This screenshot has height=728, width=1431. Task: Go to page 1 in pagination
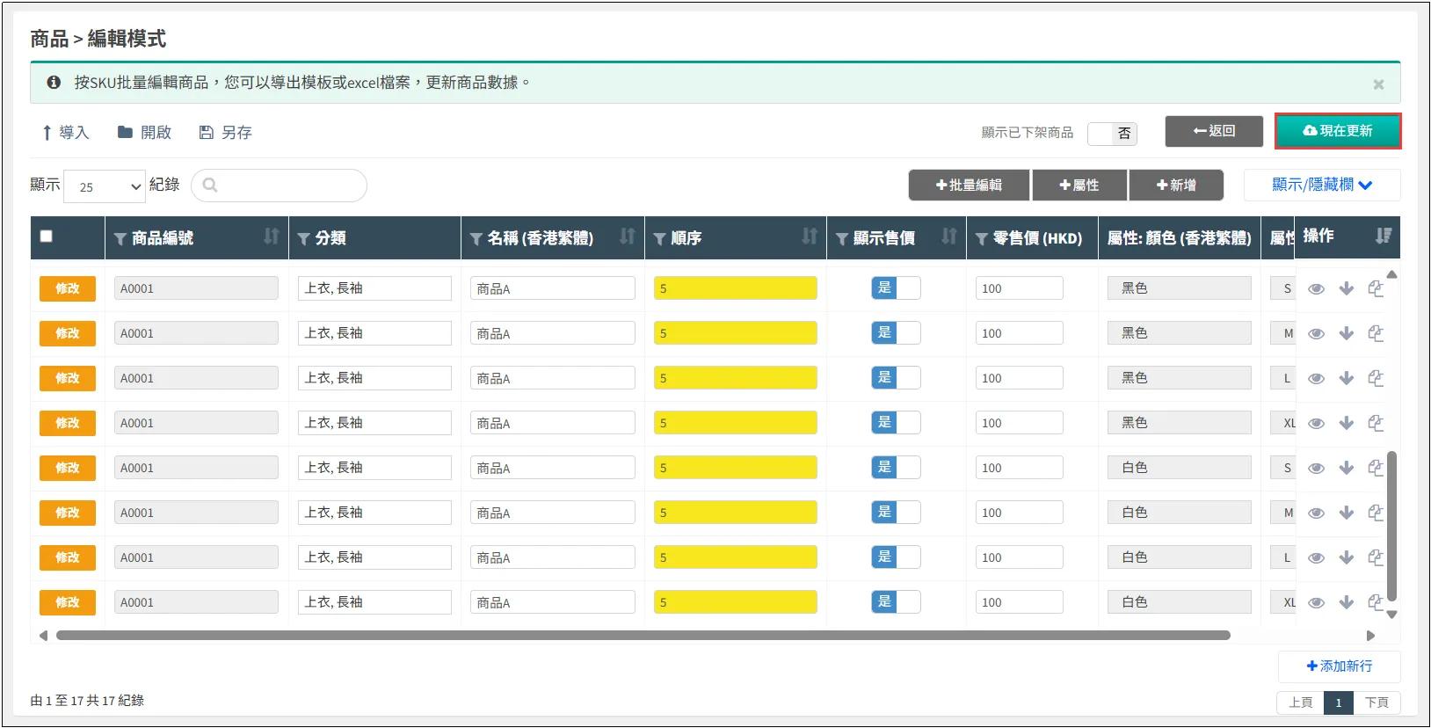tap(1338, 703)
